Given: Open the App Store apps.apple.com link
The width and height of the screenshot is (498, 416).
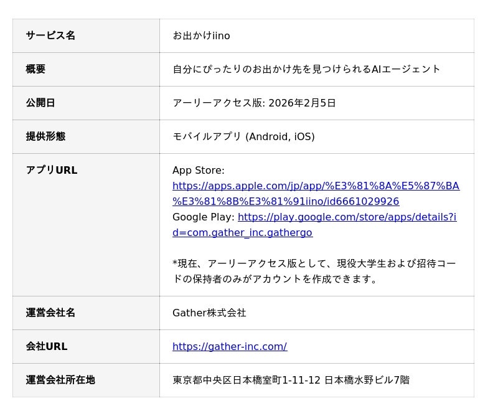Looking at the screenshot, I should pos(316,186).
